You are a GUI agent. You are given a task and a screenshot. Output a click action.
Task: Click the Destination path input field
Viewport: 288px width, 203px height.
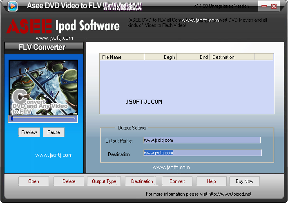click(202, 153)
